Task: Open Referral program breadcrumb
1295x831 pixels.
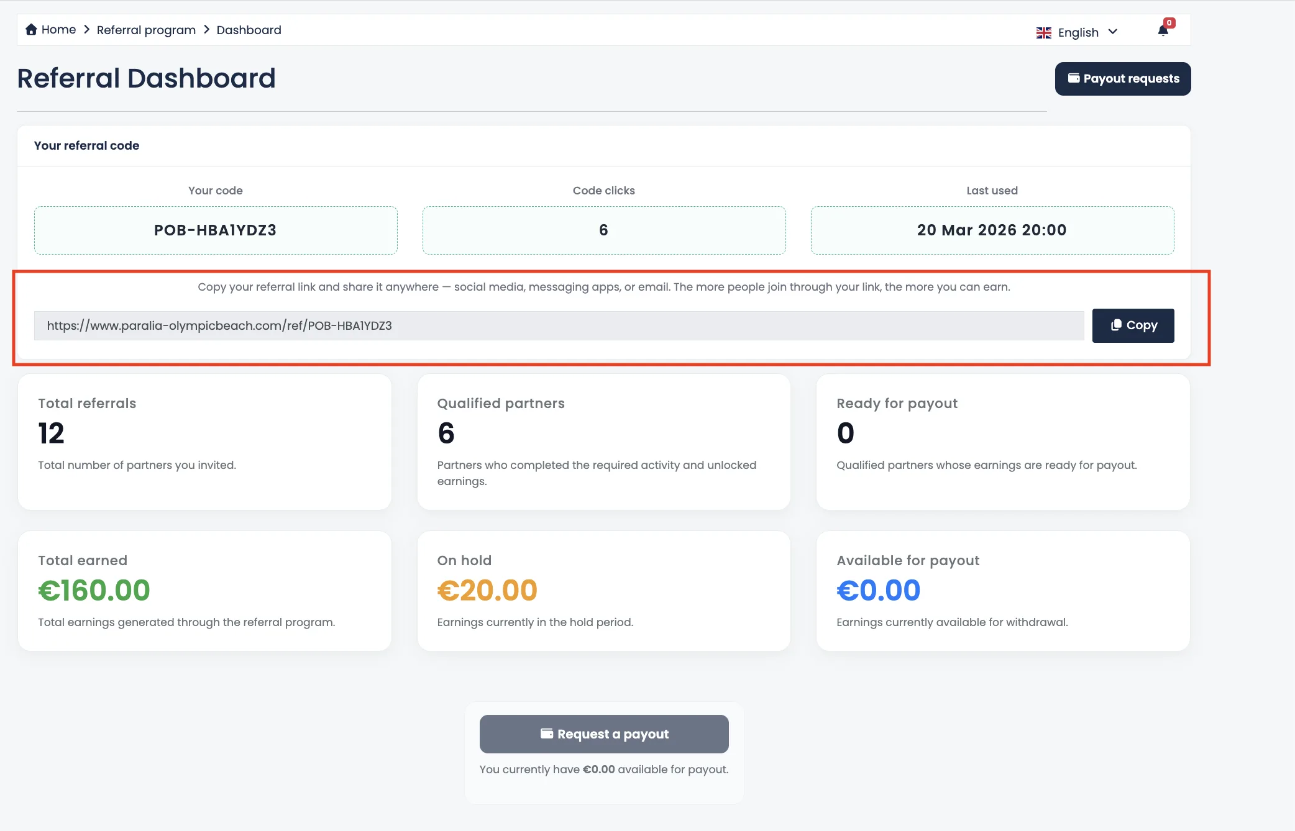Action: click(146, 30)
